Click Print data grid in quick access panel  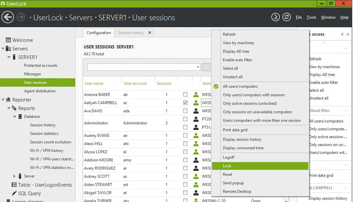click(x=321, y=175)
